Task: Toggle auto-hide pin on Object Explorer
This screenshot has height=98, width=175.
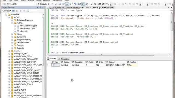Action: pos(40,7)
